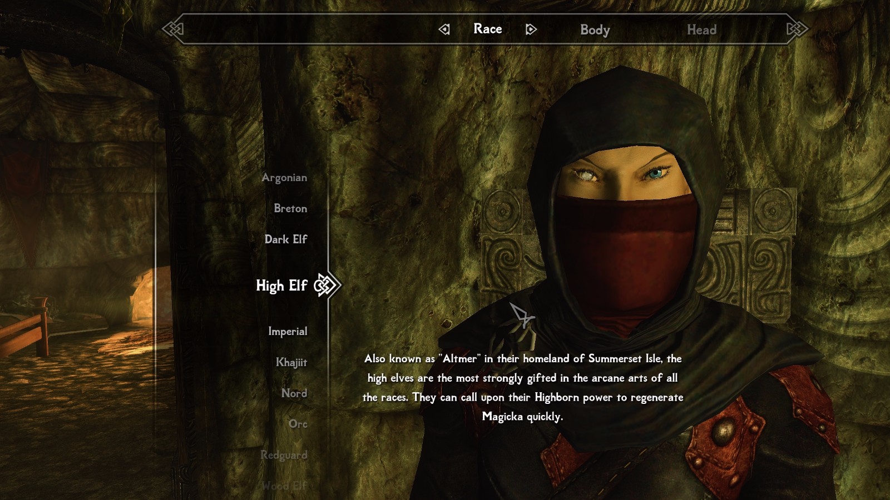Choose the Imperial race

pyautogui.click(x=287, y=332)
